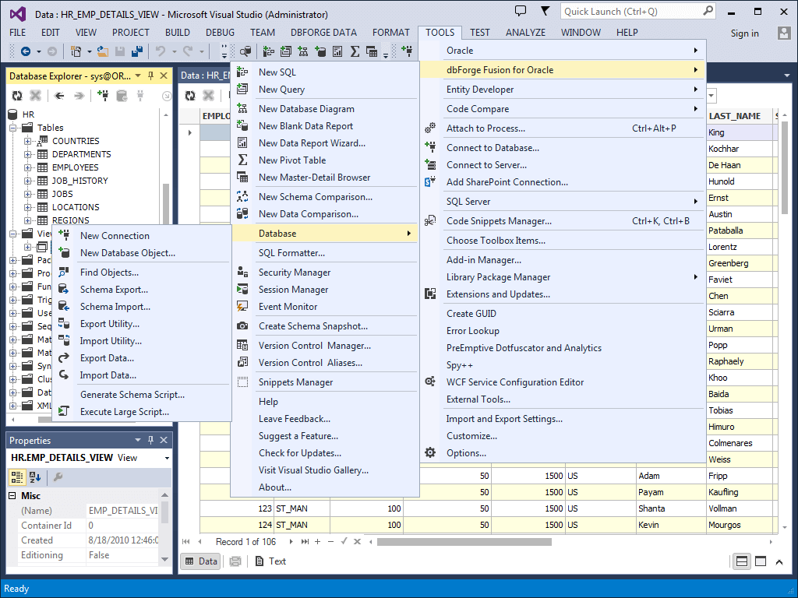798x598 pixels.
Task: Click Property Pages wrench icon
Action: click(x=58, y=477)
